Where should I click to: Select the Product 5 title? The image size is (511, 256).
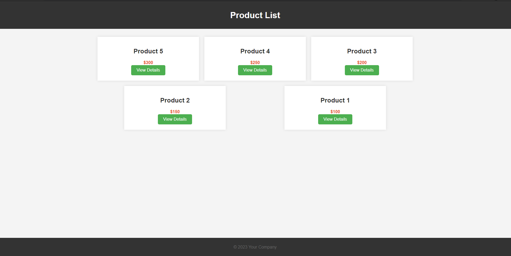[148, 51]
